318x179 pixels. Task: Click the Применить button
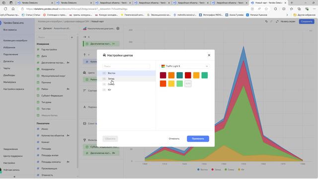point(198,139)
